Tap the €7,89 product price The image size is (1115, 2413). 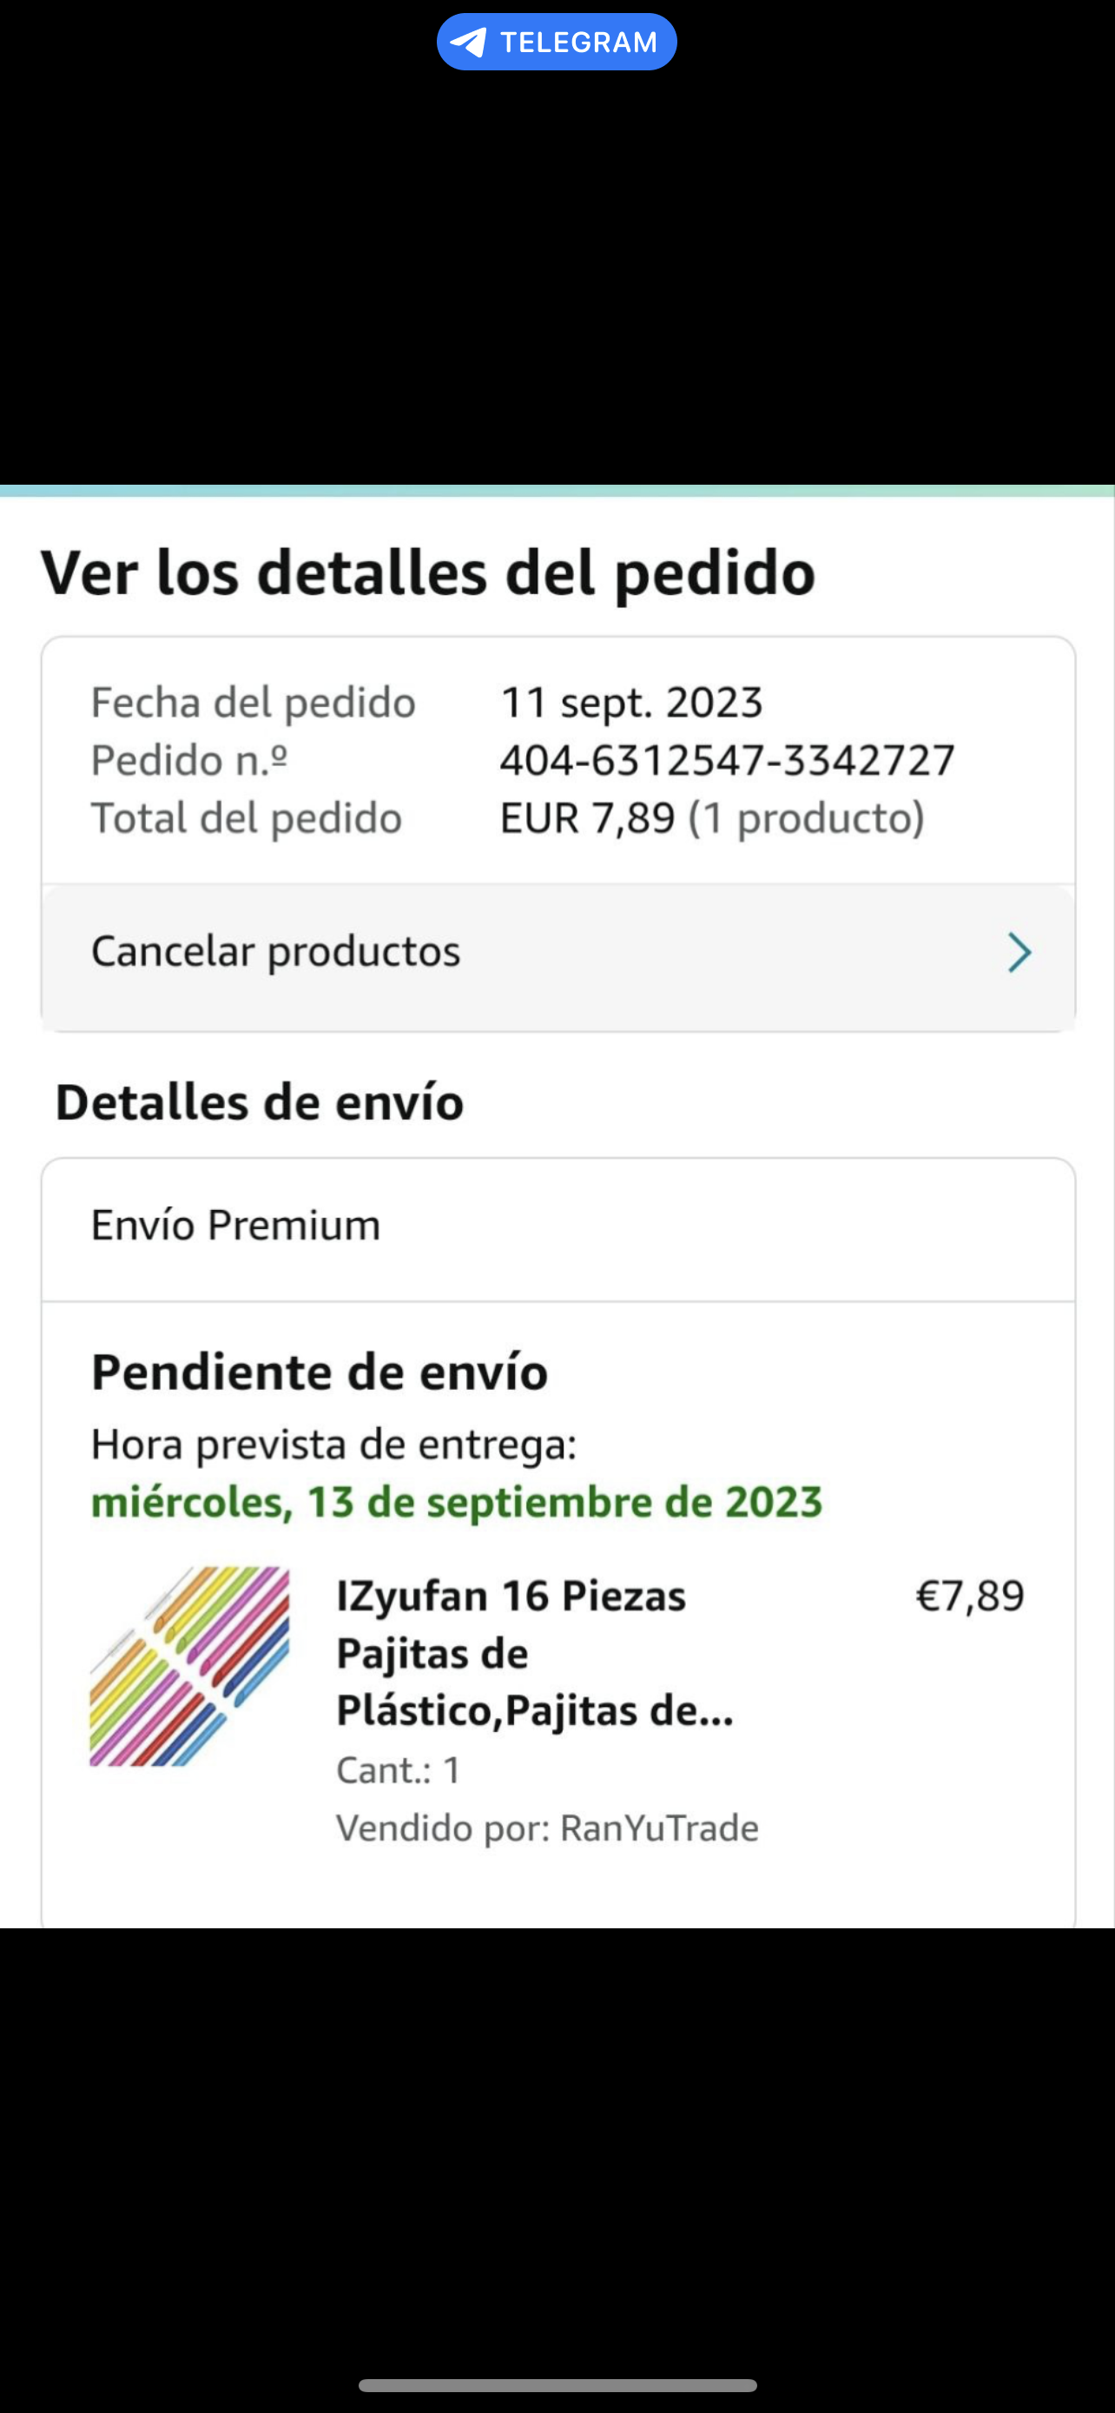coord(969,1597)
